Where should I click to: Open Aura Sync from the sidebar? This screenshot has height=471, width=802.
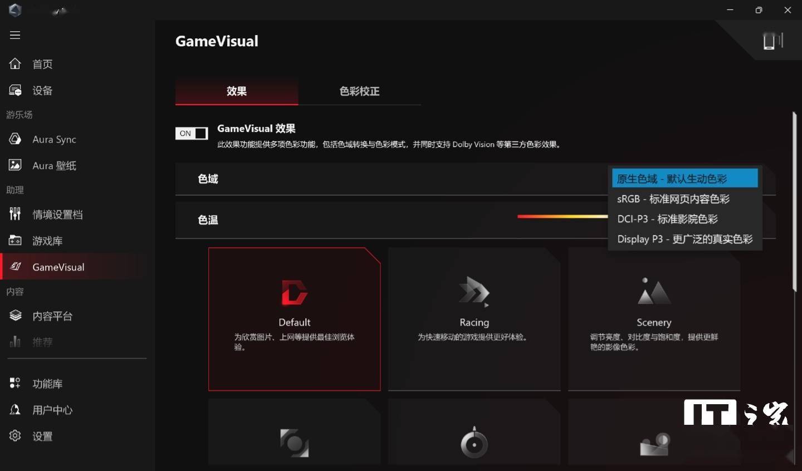pyautogui.click(x=54, y=139)
